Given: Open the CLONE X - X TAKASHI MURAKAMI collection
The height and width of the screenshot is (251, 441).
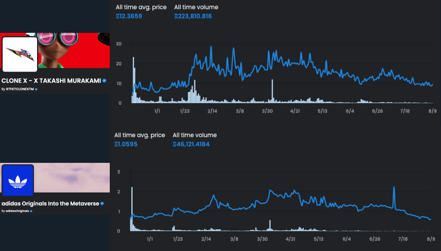Looking at the screenshot, I should pos(51,80).
